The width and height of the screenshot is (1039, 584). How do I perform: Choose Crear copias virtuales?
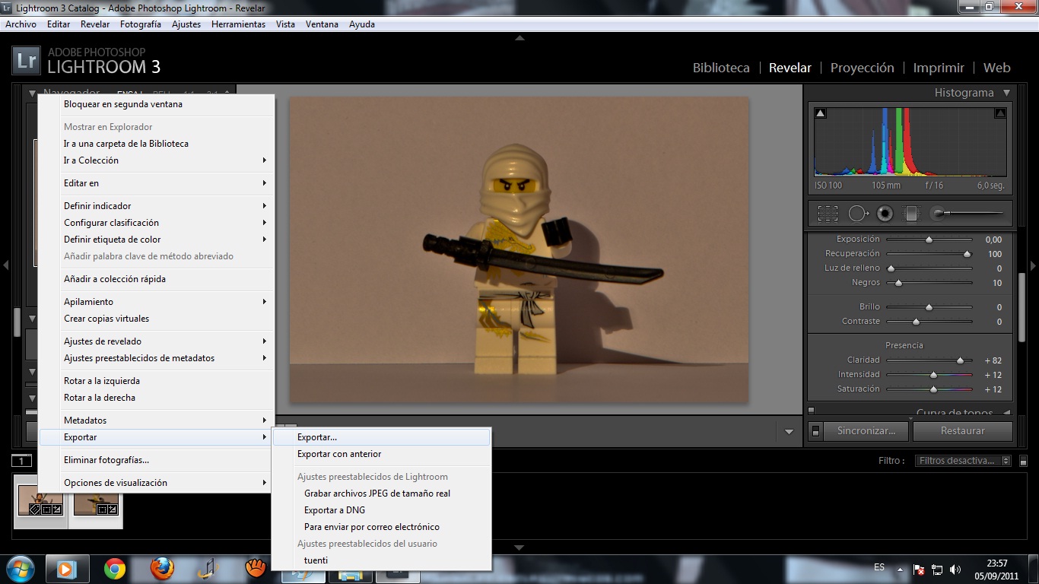click(156, 319)
